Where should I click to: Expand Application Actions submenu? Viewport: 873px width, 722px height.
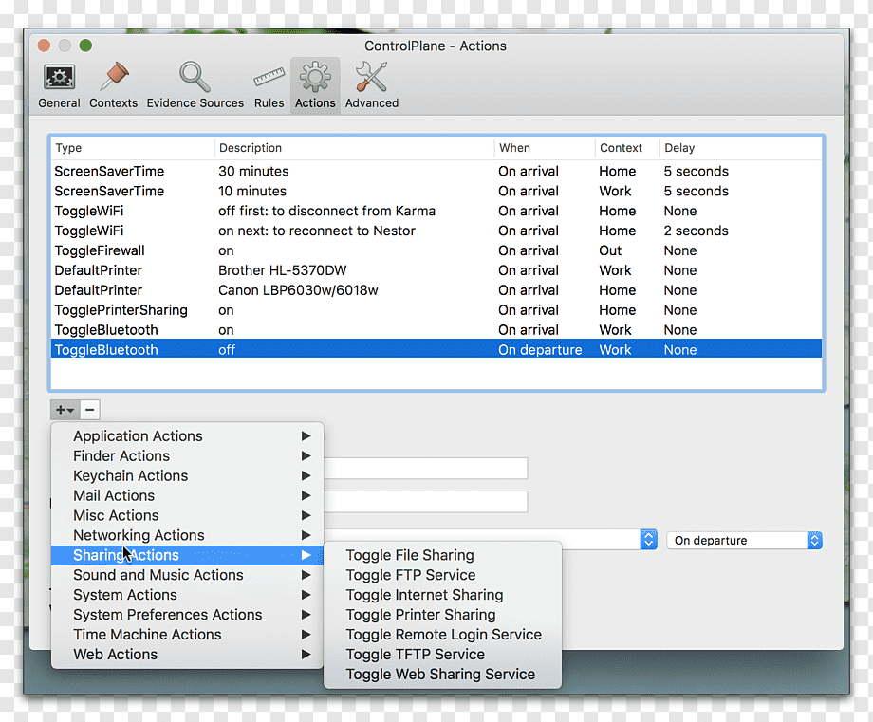[187, 435]
